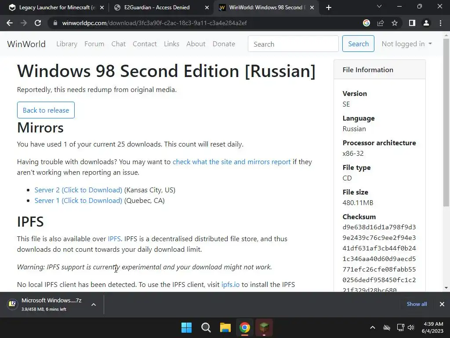This screenshot has height=338, width=450.
Task: Select checksum line d9e638d16d1a798f9d3
Action: [379, 227]
